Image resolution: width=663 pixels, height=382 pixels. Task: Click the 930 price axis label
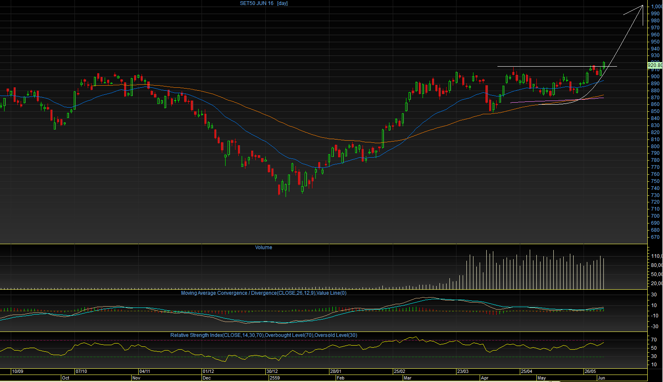click(x=655, y=55)
